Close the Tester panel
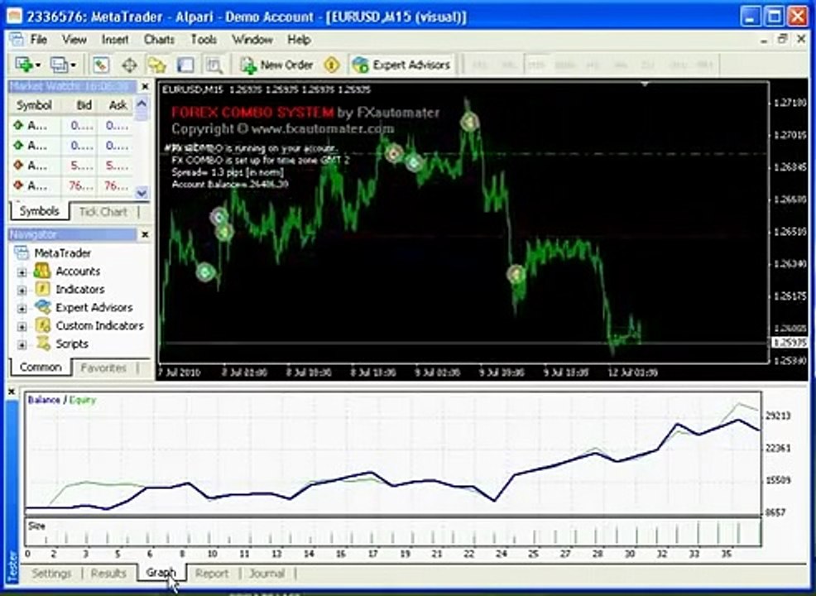Viewport: 816px width, 596px height. [x=12, y=392]
